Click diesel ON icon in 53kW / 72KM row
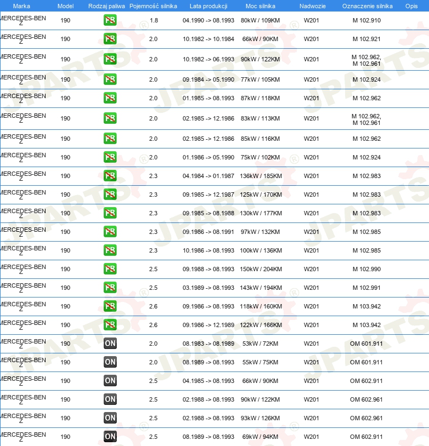Screen dimensions: 429x446 [110, 344]
